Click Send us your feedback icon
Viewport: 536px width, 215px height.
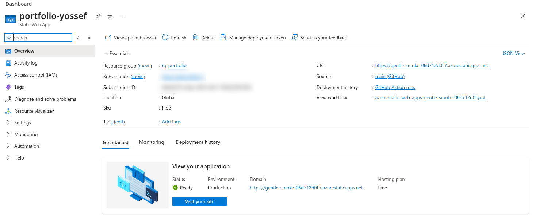294,37
